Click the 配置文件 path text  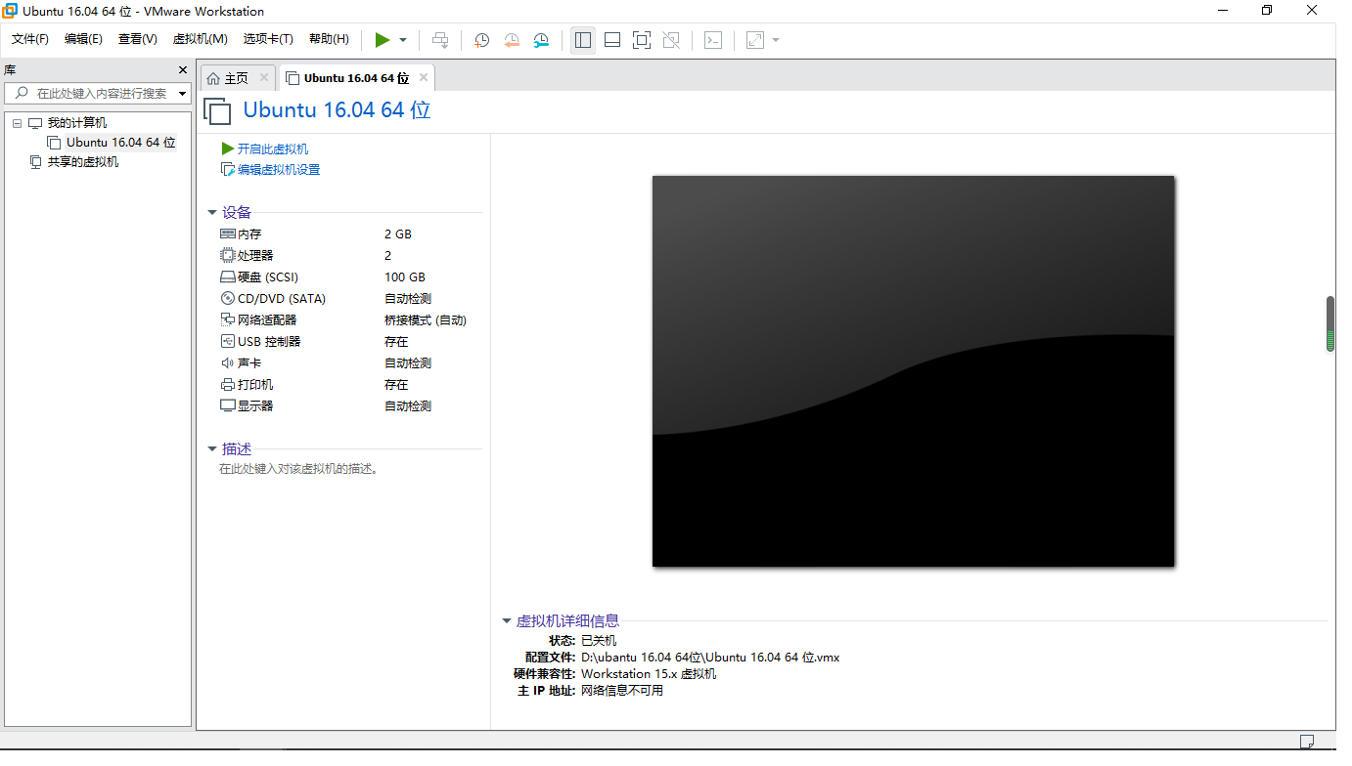(x=710, y=658)
